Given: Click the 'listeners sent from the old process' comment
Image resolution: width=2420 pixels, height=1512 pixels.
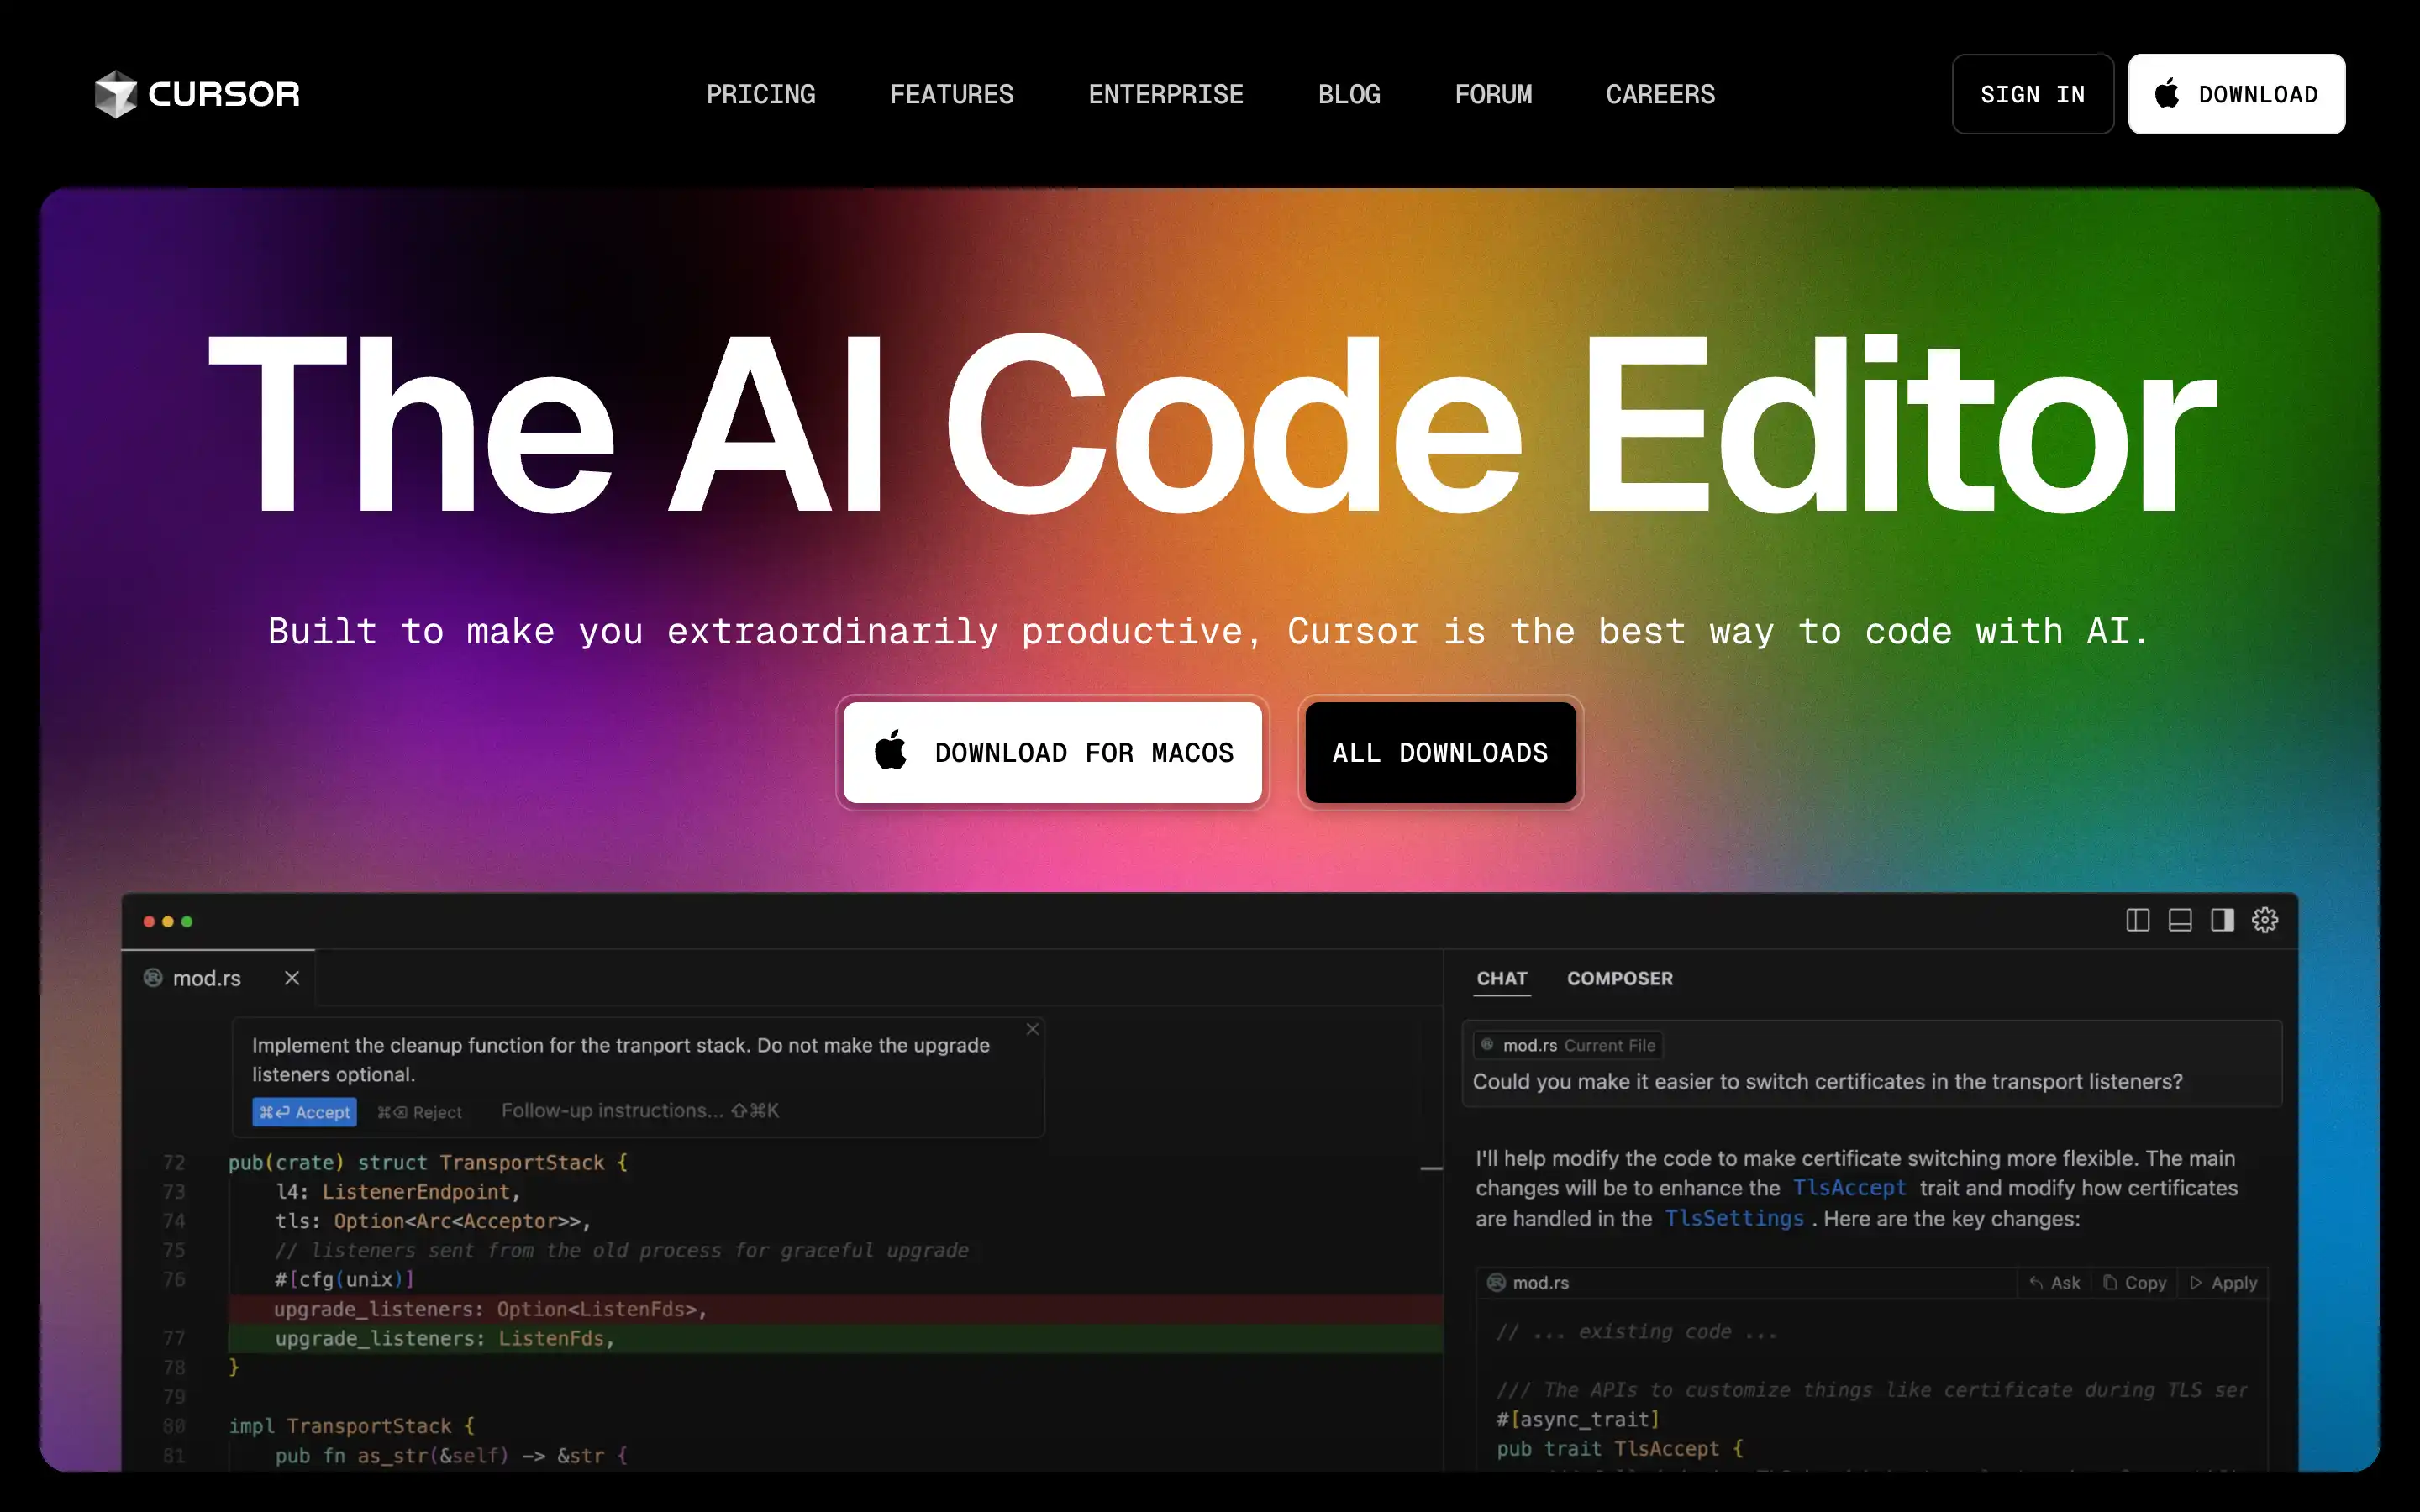Looking at the screenshot, I should 622,1251.
